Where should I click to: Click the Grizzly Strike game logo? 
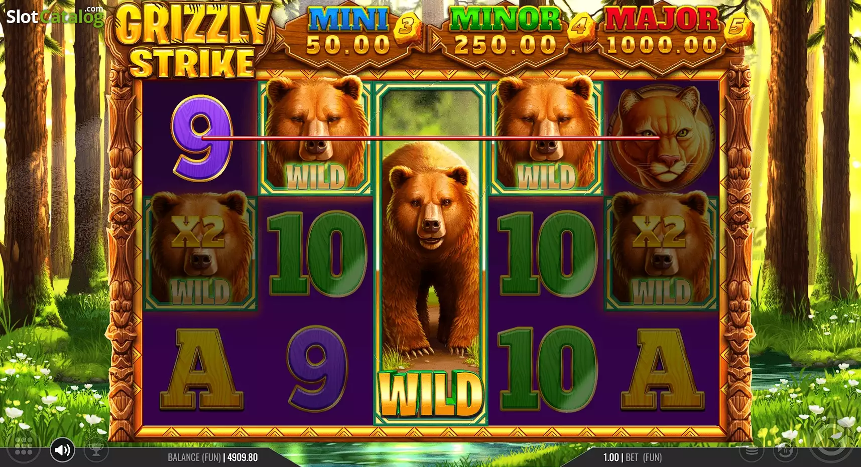193,41
